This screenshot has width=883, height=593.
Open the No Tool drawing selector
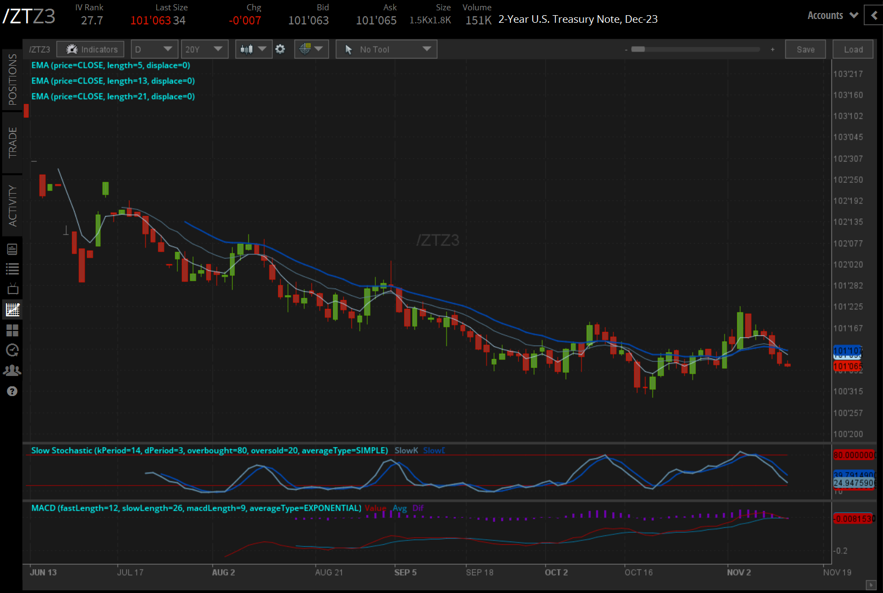point(386,49)
